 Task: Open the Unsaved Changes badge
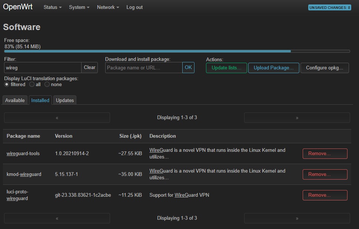[329, 7]
